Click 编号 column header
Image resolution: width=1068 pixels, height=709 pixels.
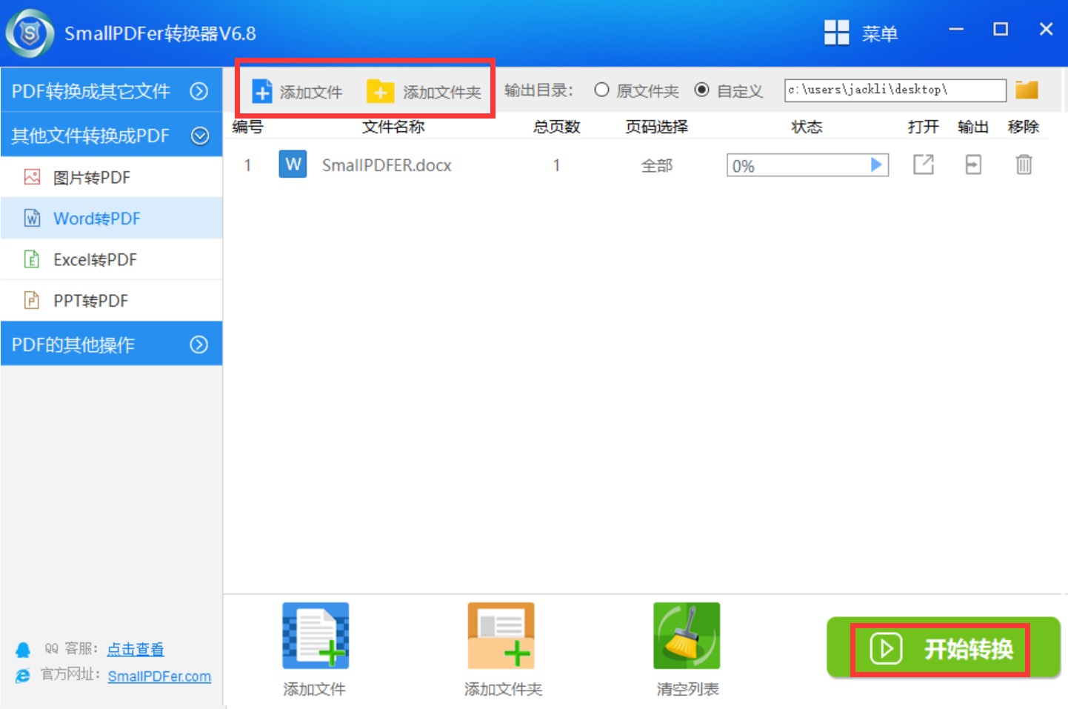[x=247, y=127]
